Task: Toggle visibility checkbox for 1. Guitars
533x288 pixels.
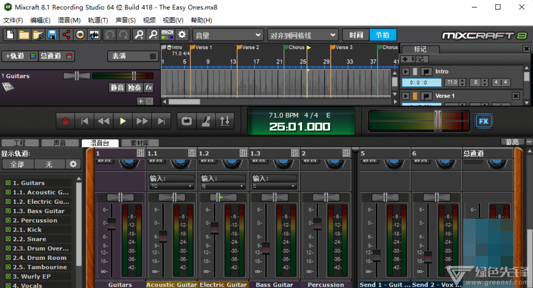Action: (x=8, y=183)
